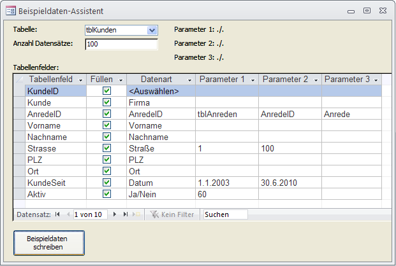The height and width of the screenshot is (266, 396).
Task: Click the Anzahl Datensätze input field
Action: pos(121,45)
